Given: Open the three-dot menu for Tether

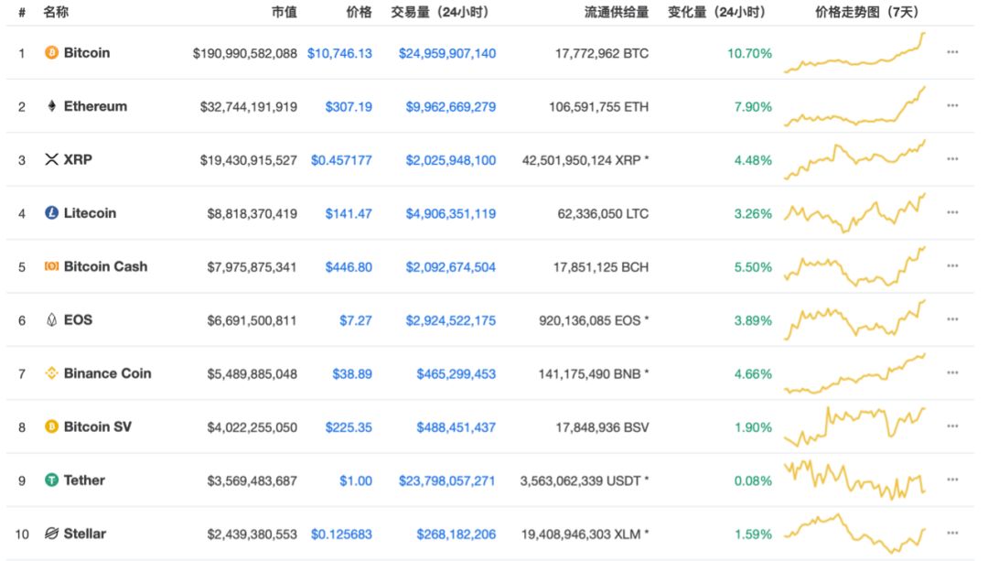Looking at the screenshot, I should pyautogui.click(x=952, y=480).
